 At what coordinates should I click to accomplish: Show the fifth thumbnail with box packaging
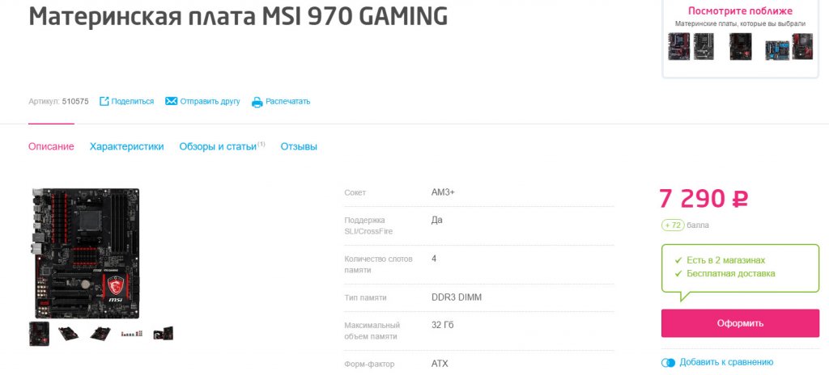(163, 333)
